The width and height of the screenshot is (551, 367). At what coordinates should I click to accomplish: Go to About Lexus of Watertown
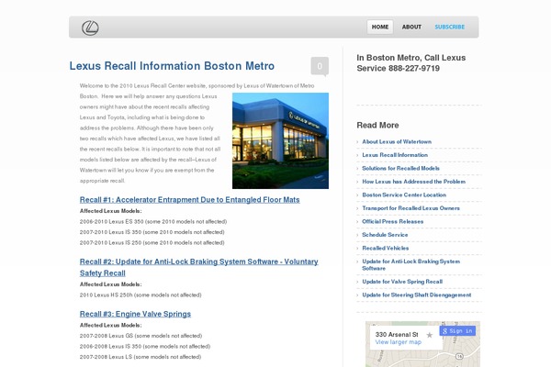tap(397, 142)
